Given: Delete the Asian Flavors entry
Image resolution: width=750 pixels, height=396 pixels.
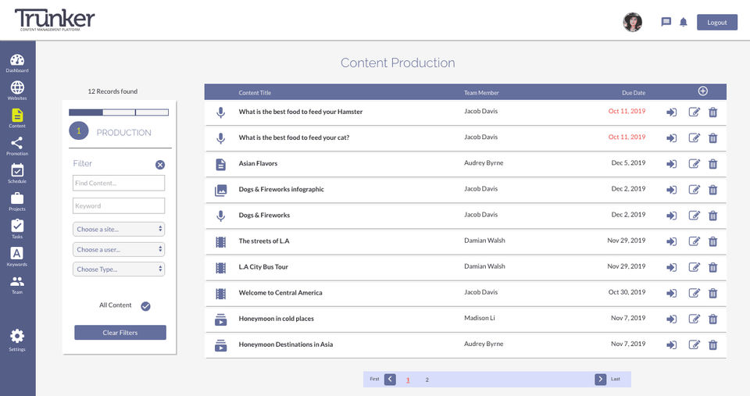Looking at the screenshot, I should point(712,164).
